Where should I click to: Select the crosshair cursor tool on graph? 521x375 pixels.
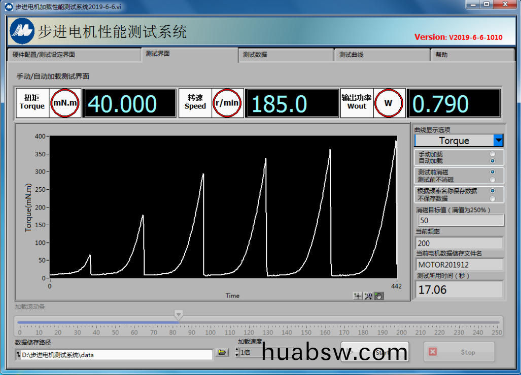click(358, 296)
